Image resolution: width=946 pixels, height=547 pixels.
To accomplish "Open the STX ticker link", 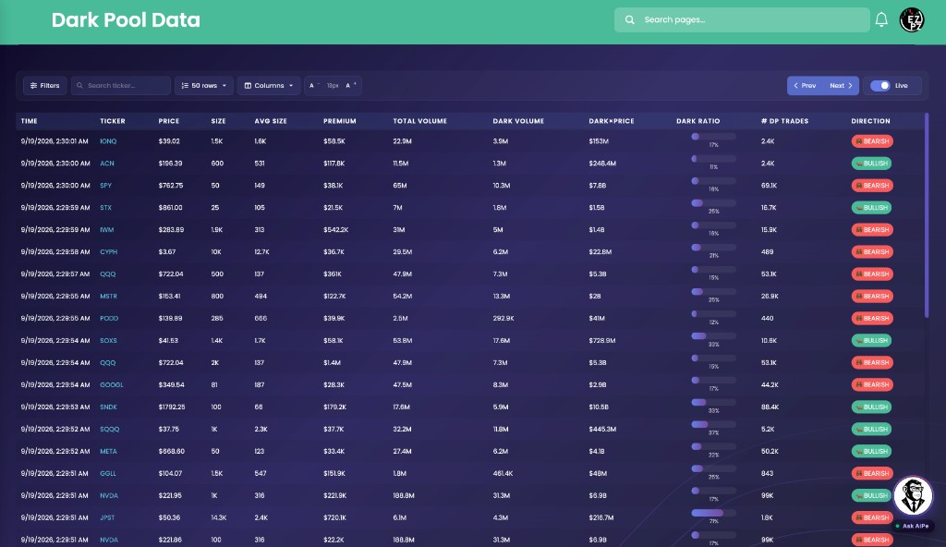I will click(x=105, y=208).
